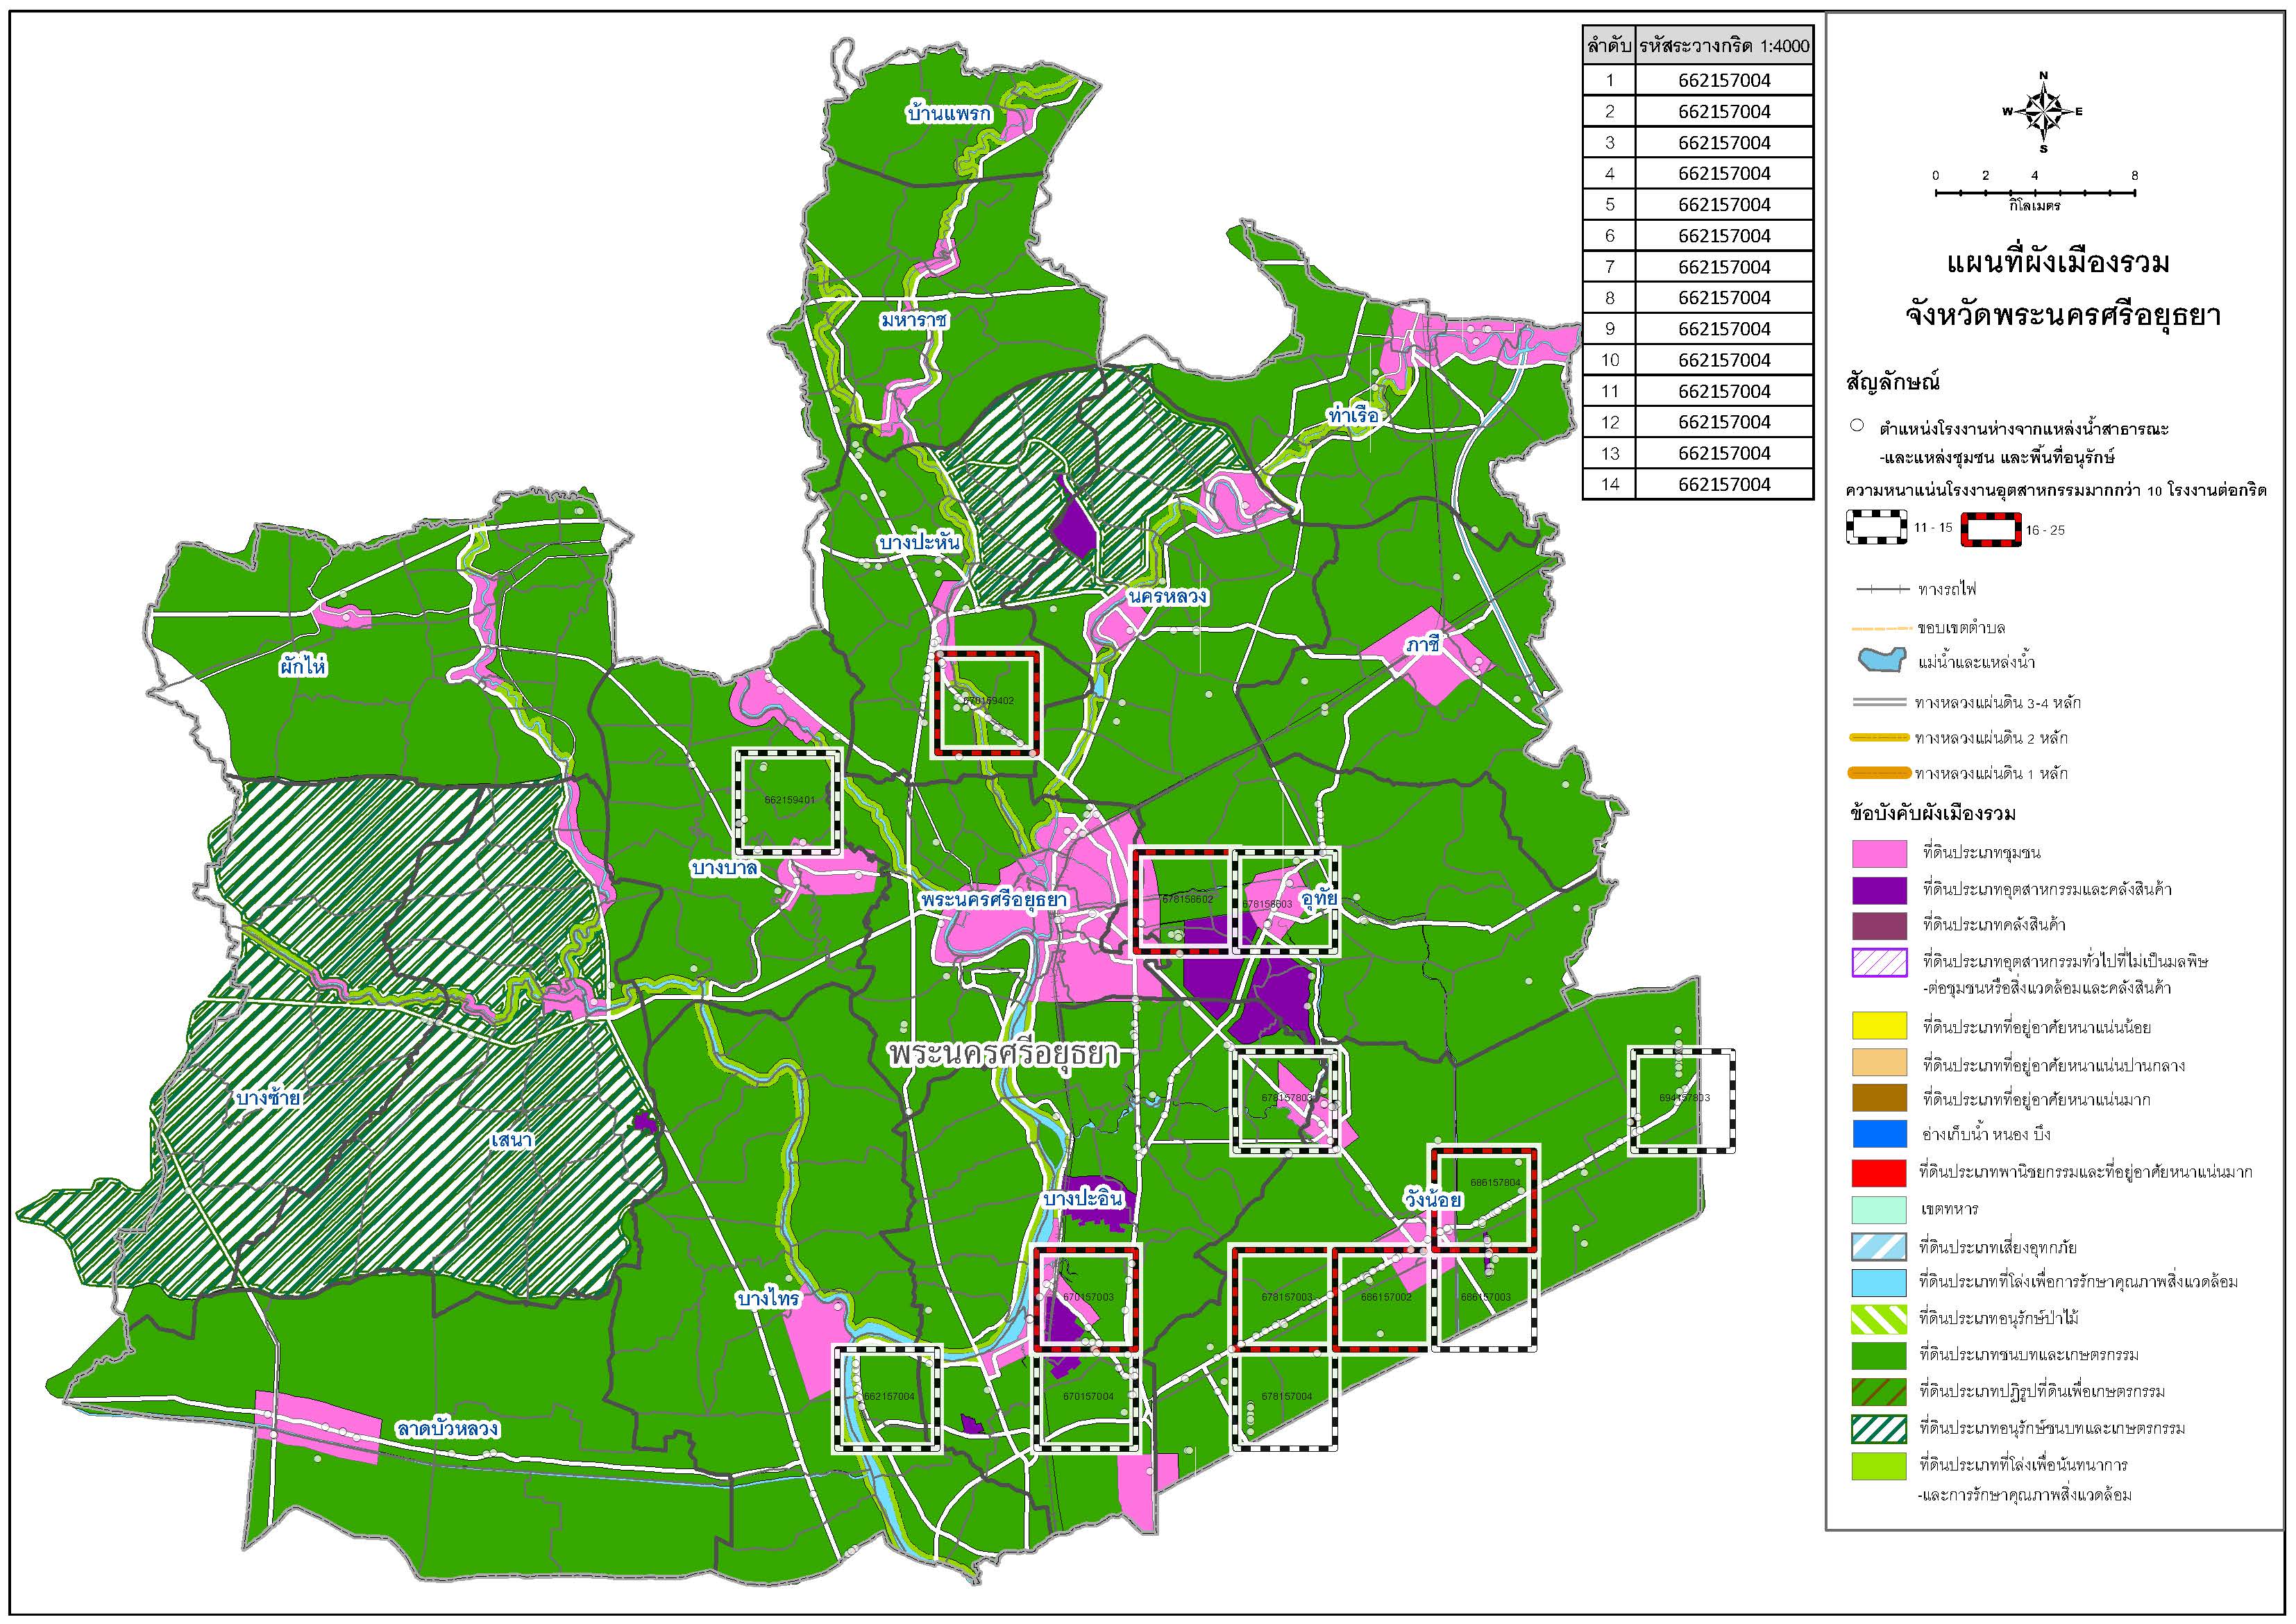Click the วังน้อย district label on map

click(x=1432, y=1200)
